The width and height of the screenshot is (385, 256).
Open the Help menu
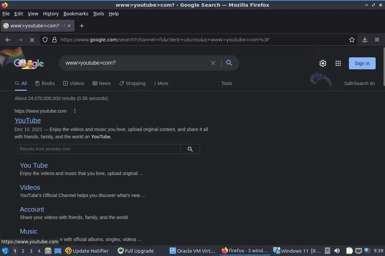pos(114,14)
